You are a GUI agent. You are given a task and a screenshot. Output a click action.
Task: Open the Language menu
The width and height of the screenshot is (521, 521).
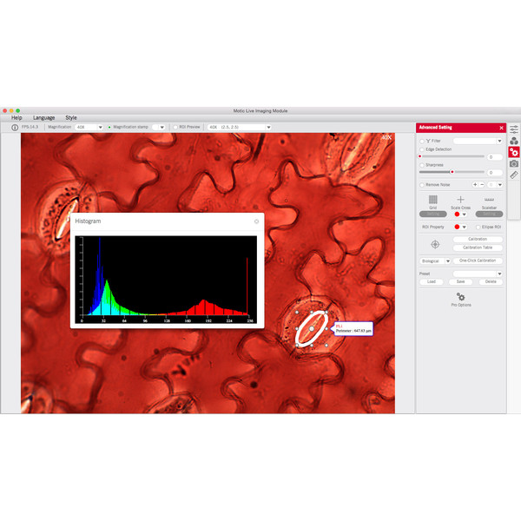click(x=43, y=117)
